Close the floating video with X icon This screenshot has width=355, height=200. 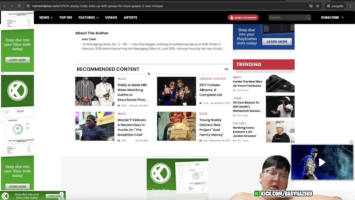pos(351,142)
